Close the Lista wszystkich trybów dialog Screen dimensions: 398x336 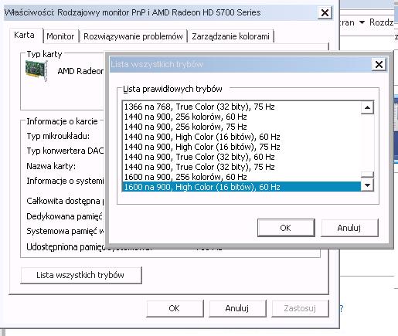379,64
